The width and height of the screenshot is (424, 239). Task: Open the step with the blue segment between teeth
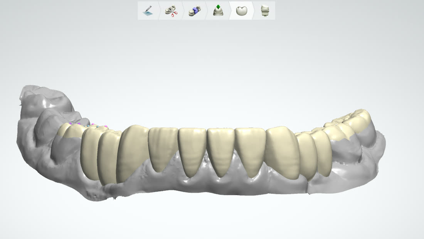194,11
